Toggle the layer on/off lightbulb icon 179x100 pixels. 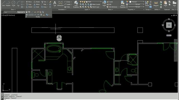tap(81, 2)
